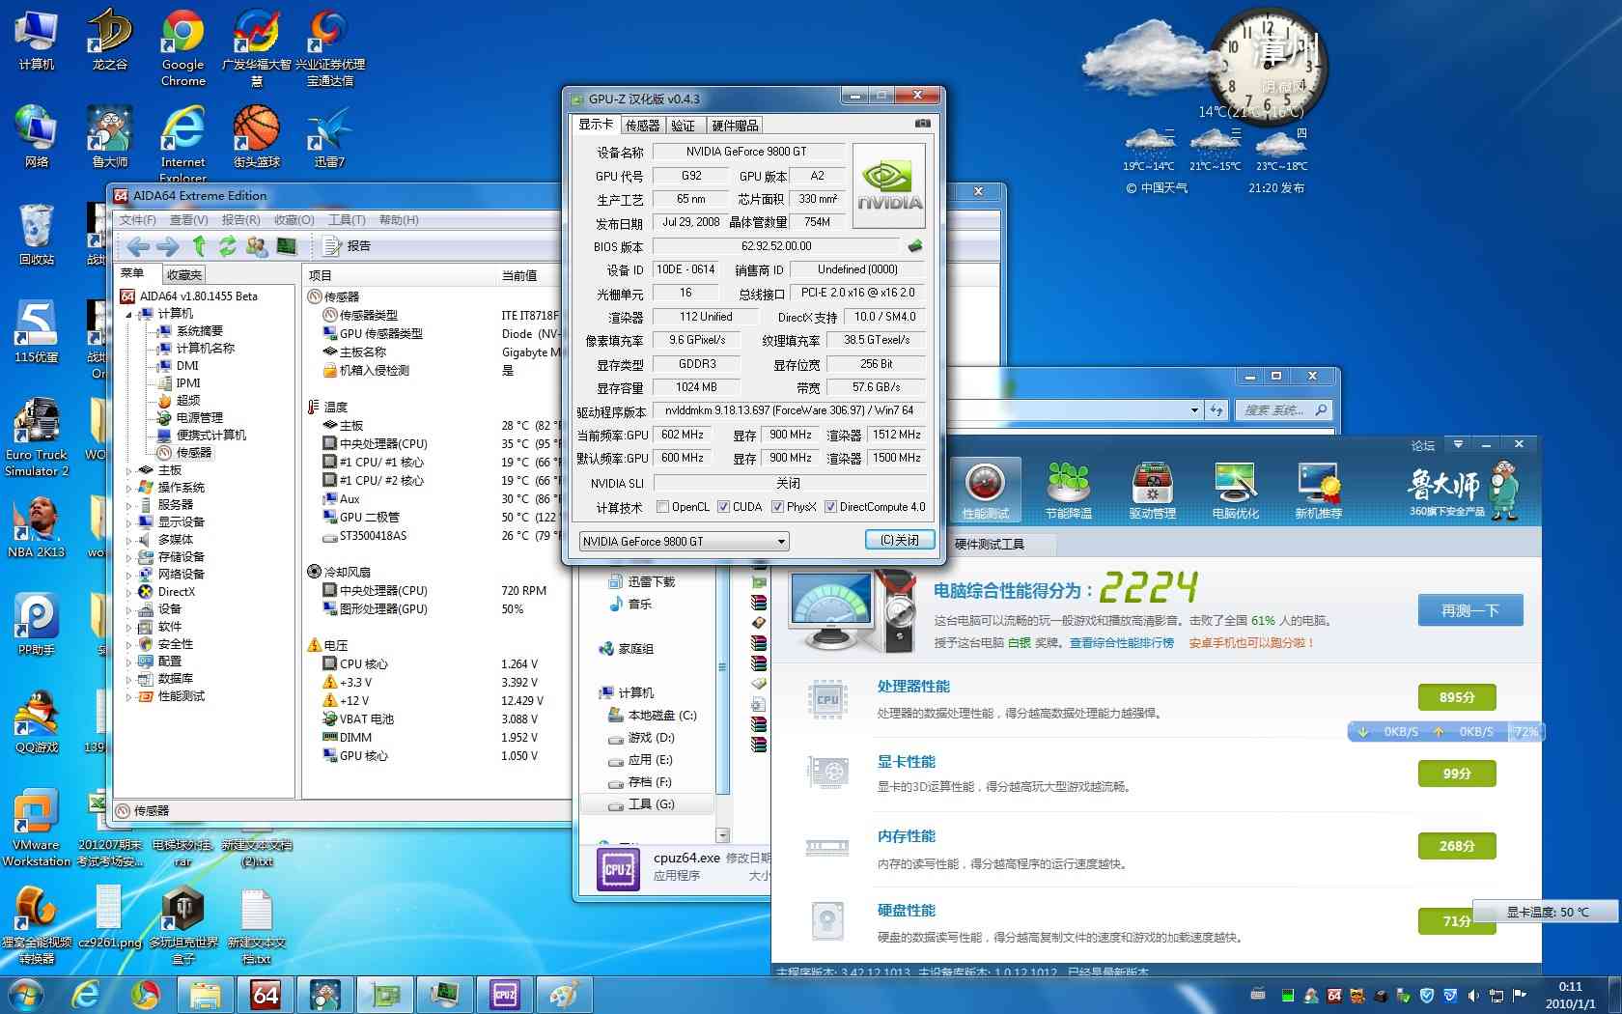Open the Explorer address bar dropdown arrow

pos(1194,410)
